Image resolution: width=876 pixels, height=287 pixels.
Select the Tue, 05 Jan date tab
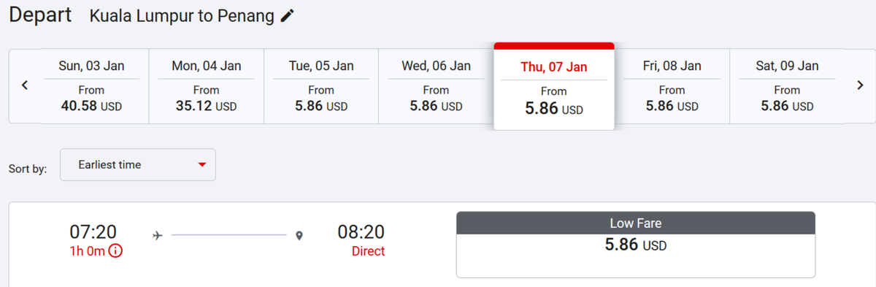tap(321, 86)
